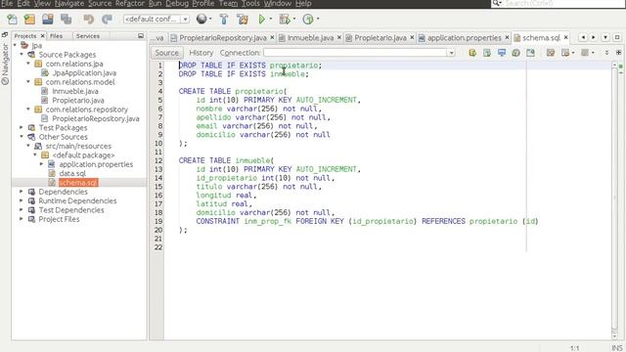Screen dimensions: 626x352
Task: Select schema.sql in project tree
Action: pos(78,183)
